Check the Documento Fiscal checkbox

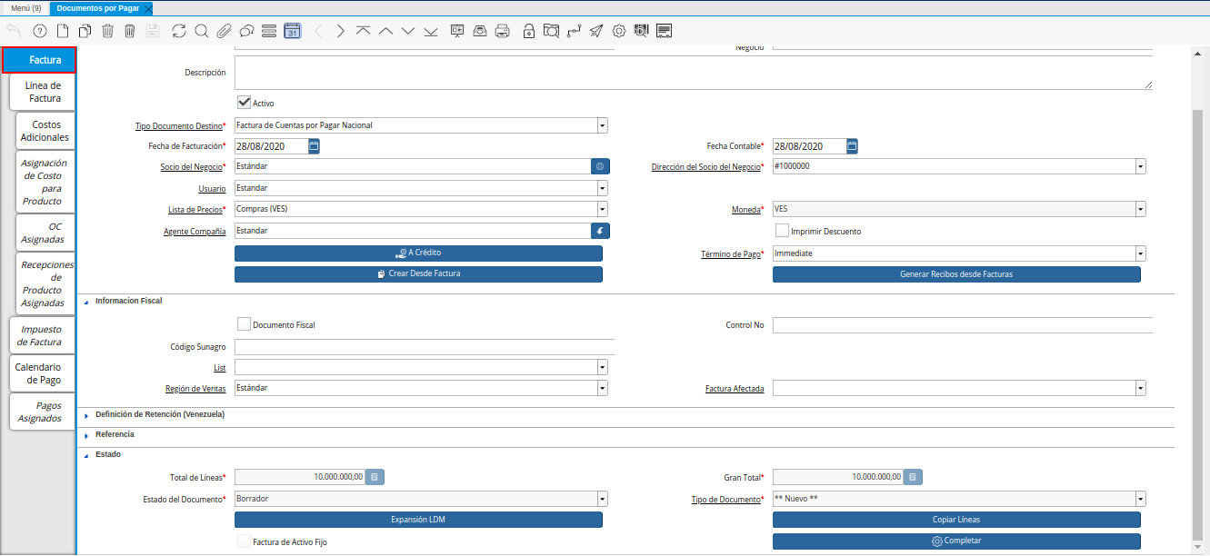[244, 324]
